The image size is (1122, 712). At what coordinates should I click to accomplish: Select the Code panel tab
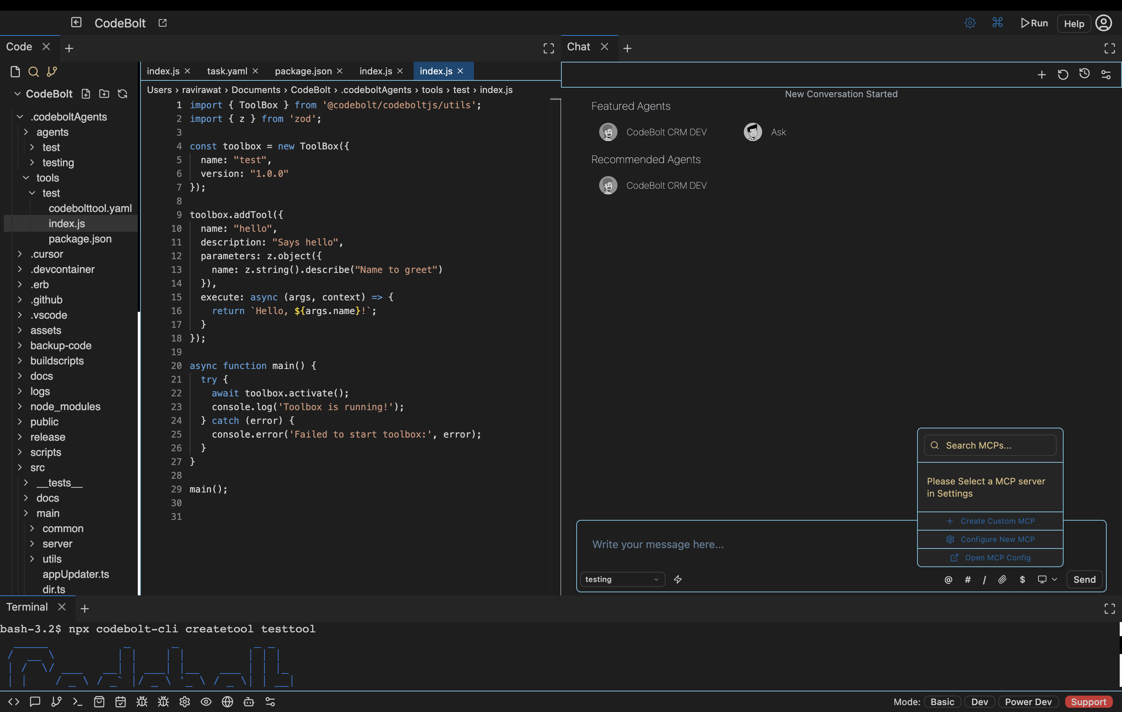[19, 47]
